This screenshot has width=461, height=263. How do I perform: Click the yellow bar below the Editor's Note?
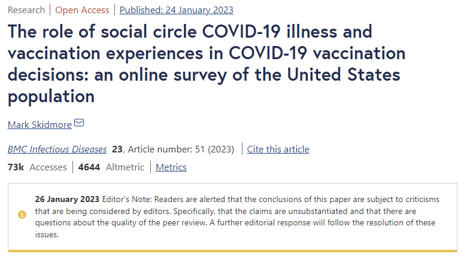233,251
